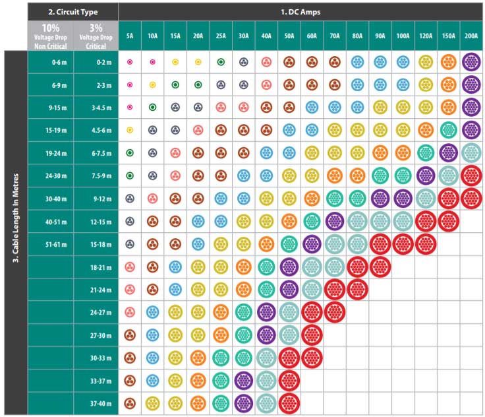Select the blue cable icon for 10A at 24-27 m

(152, 312)
